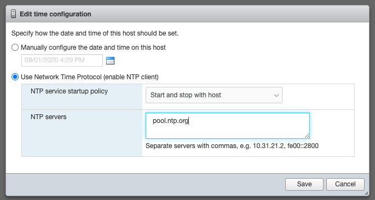Viewport: 375px width, 200px height.
Task: Click the 'Edit time configuration' title text
Action: point(55,14)
